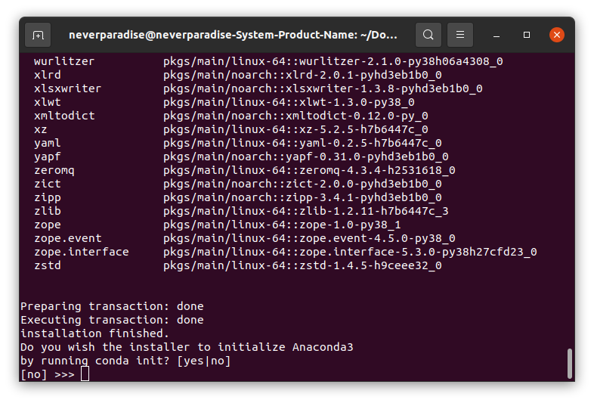Click the zipp-3.4.1-pyhd3eb1b0_0 path
Viewport: 594px width, 403px height.
coord(302,198)
